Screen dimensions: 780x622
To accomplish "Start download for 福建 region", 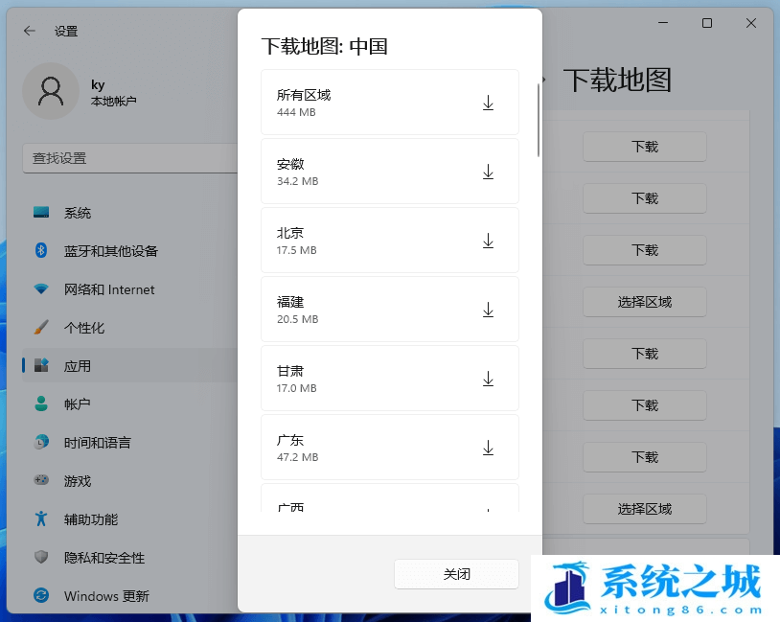I will 488,310.
